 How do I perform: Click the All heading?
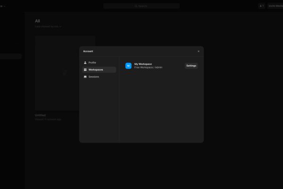37,21
